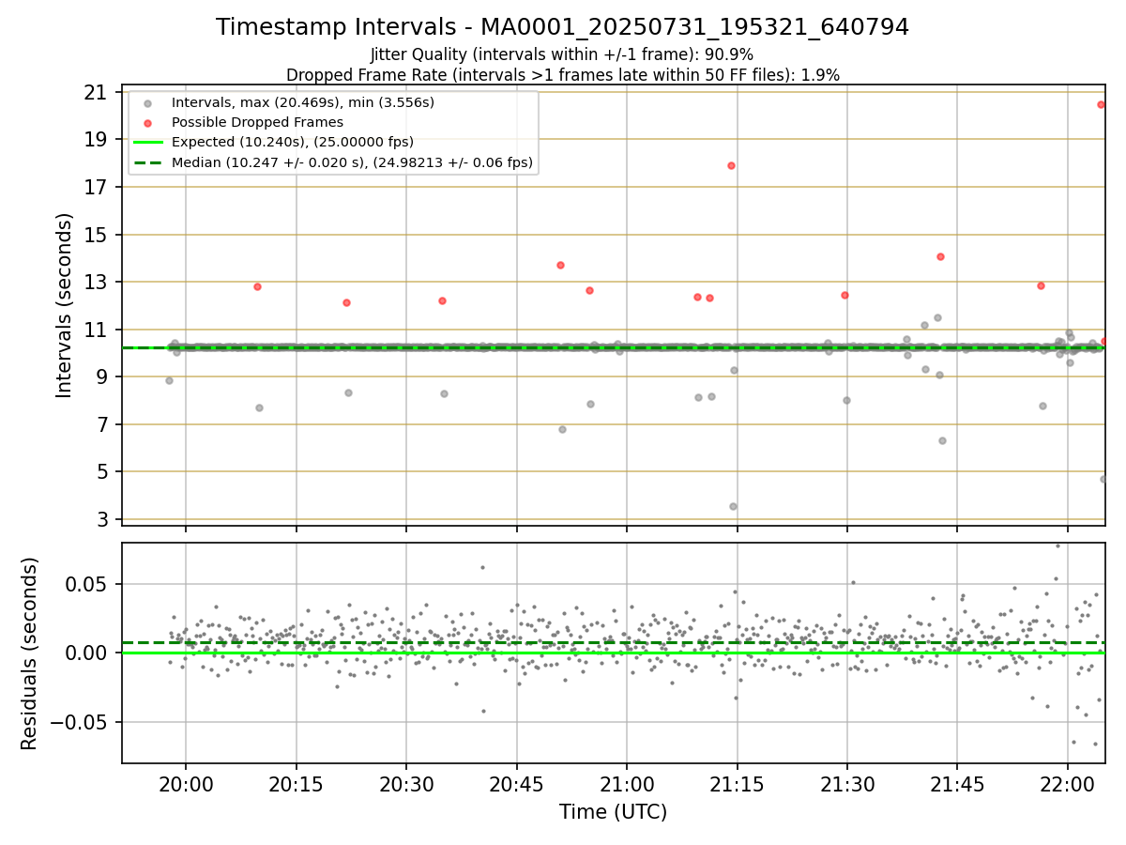Viewport: 1126px width, 845px height.
Task: Click the '5' tick on Intervals axis
Action: (100, 471)
